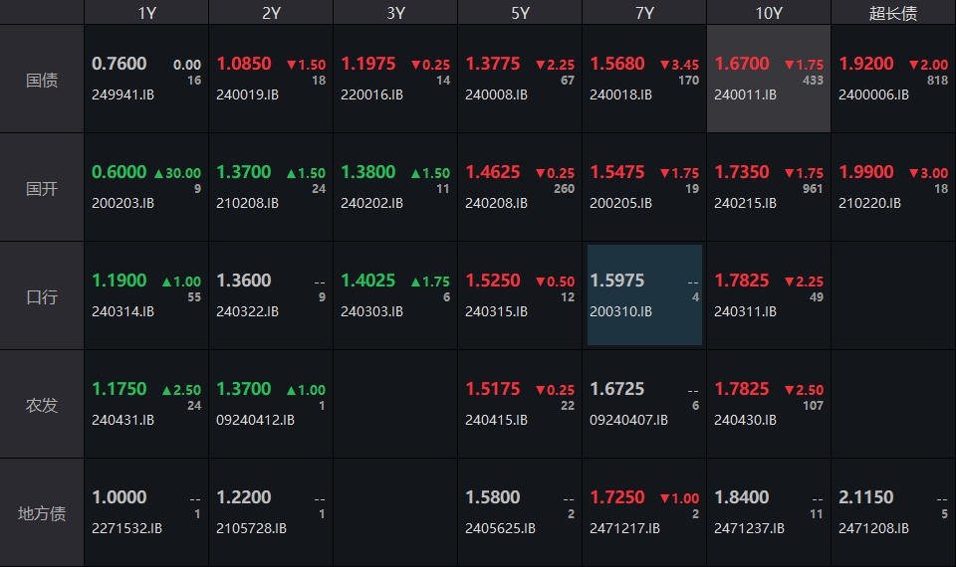Select the 1.4025 yield in the 口行 row
956x567 pixels.
click(368, 281)
